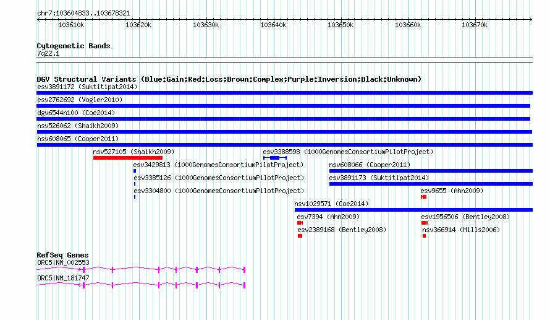Click the esv3891172 (Suktitipat2014) variant label

(x=87, y=87)
